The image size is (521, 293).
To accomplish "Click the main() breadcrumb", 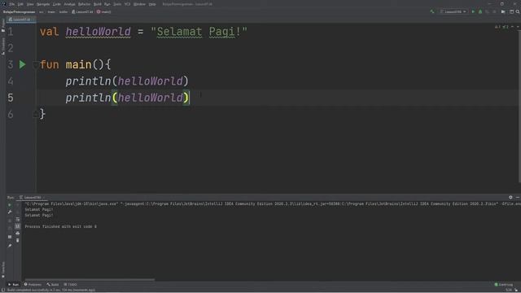I will (103, 11).
